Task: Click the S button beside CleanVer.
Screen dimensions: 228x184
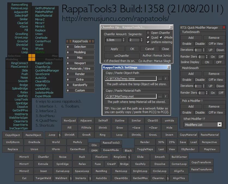Action: [168, 178]
